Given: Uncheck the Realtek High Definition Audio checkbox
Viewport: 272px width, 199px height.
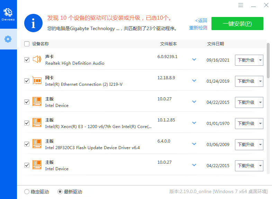Looking at the screenshot, I should [27, 60].
